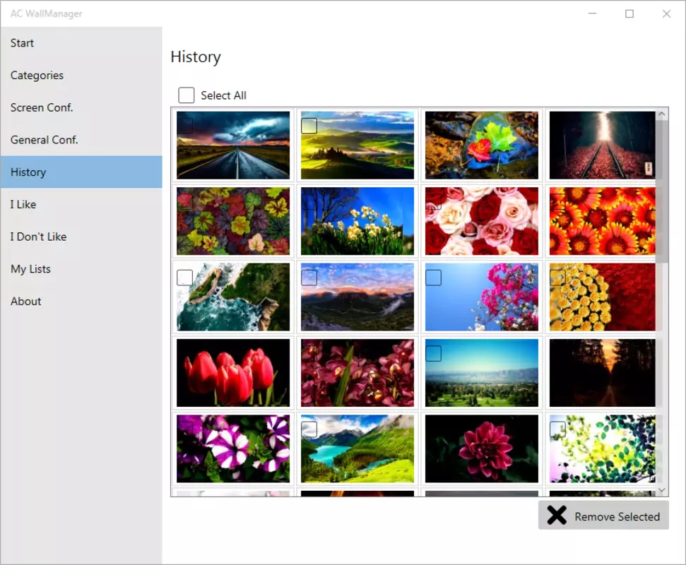Select the dark forest path thumbnail
Image resolution: width=686 pixels, height=565 pixels.
(603, 373)
